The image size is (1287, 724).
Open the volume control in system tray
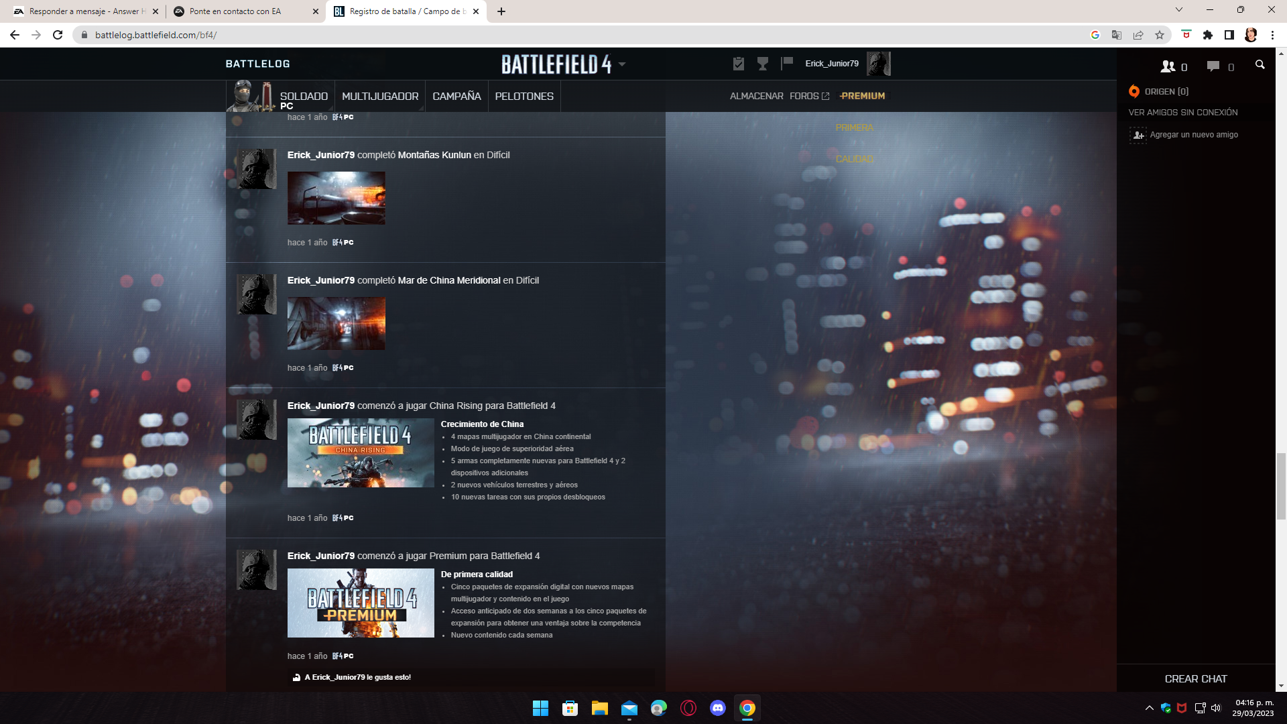1216,708
